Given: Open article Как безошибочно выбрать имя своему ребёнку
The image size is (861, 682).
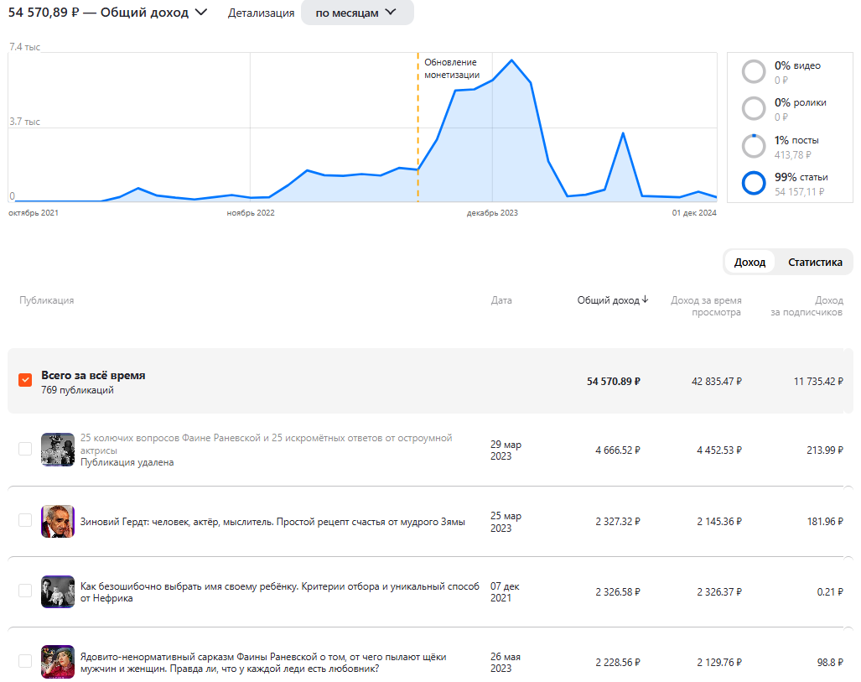Looking at the screenshot, I should coord(279,592).
